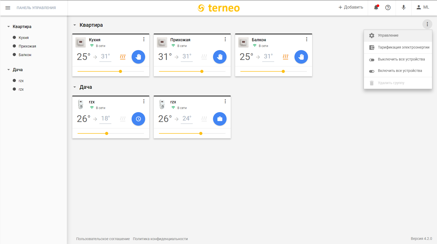
Task: Collapse the Дача section in main panel
Action: tap(75, 87)
